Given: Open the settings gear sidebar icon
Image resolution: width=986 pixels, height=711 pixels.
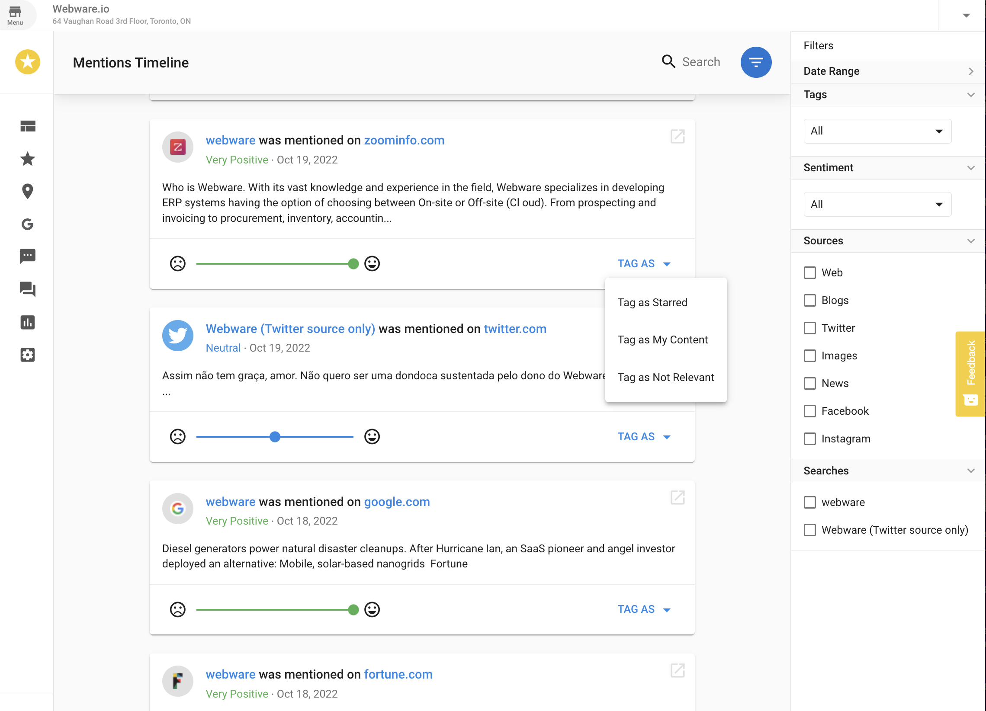Looking at the screenshot, I should (28, 355).
